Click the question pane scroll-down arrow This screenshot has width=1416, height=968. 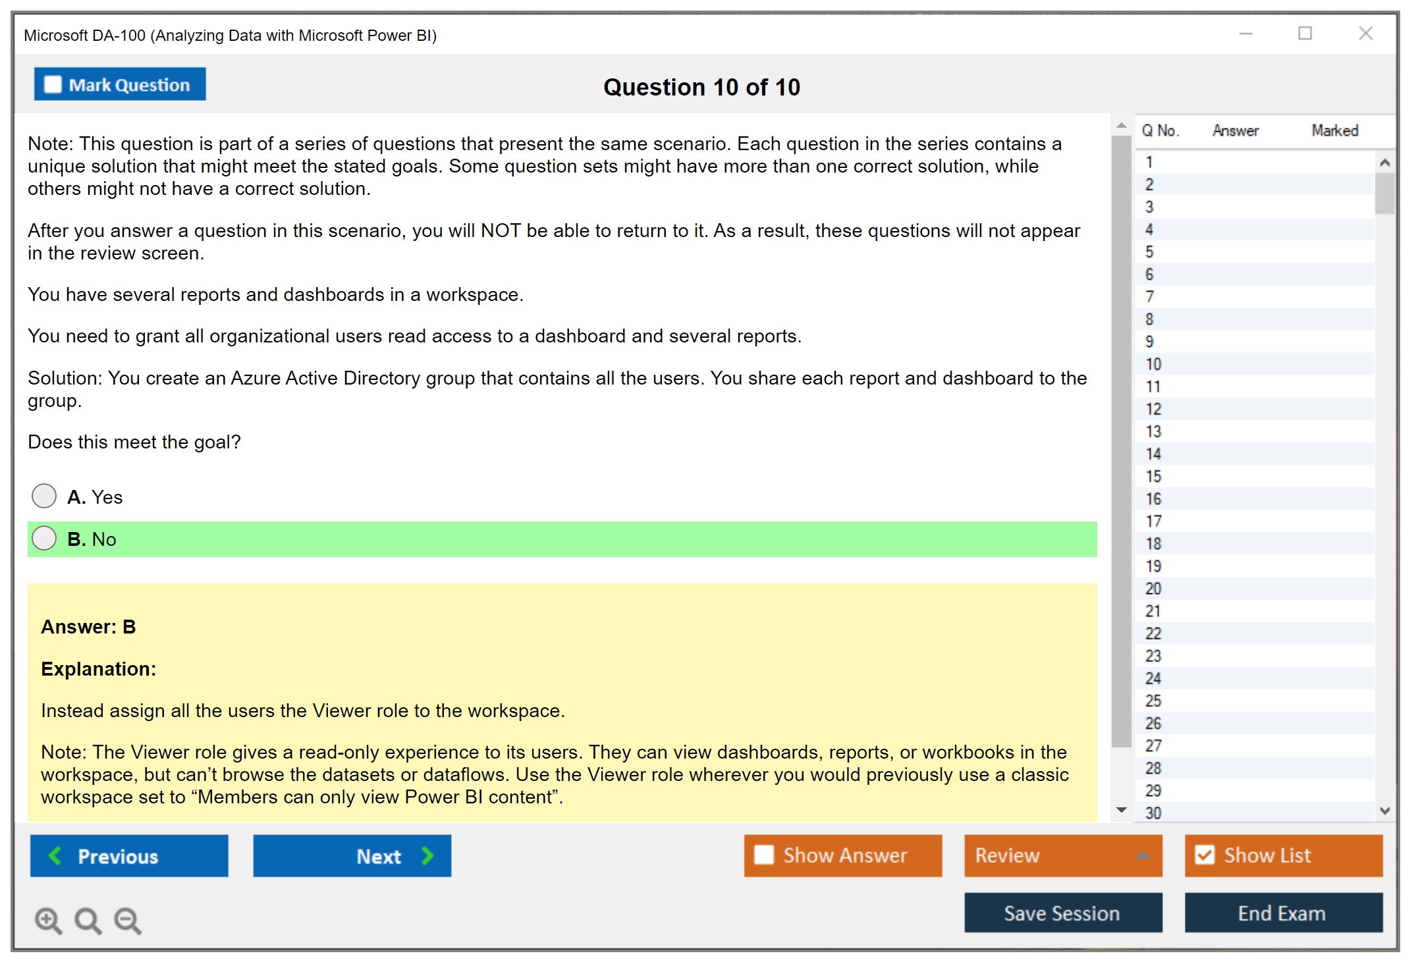(x=1122, y=810)
